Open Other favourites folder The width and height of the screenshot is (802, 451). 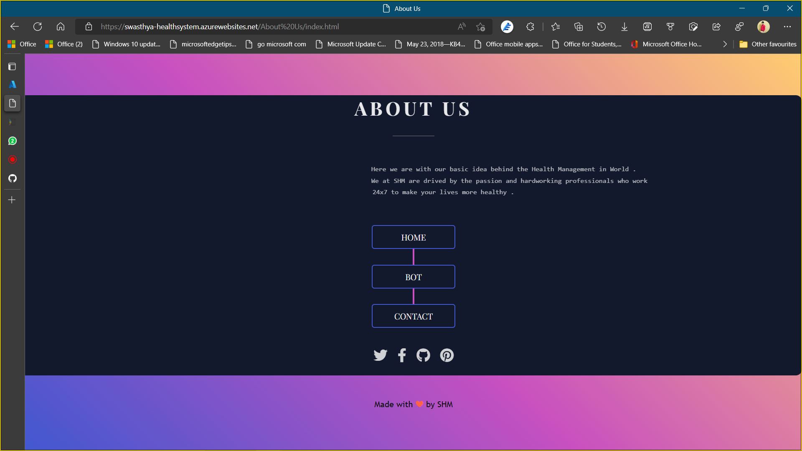[768, 44]
